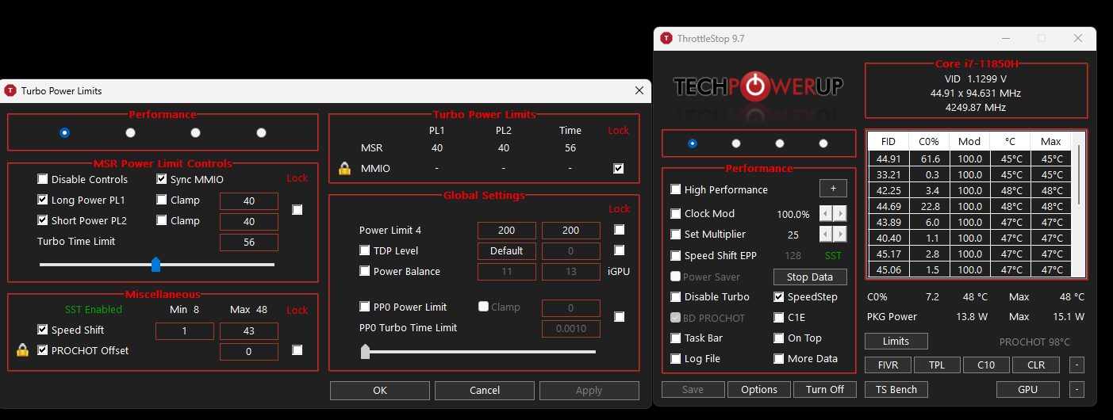Screen dimensions: 1113x420
Task: Enable the TDP Level checkbox
Action: [x=365, y=250]
